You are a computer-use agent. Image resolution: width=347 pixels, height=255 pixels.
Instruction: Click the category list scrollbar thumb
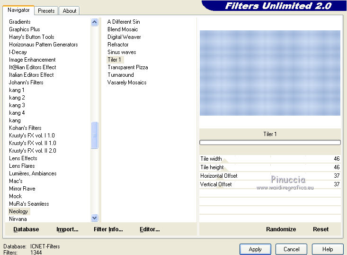(95, 135)
